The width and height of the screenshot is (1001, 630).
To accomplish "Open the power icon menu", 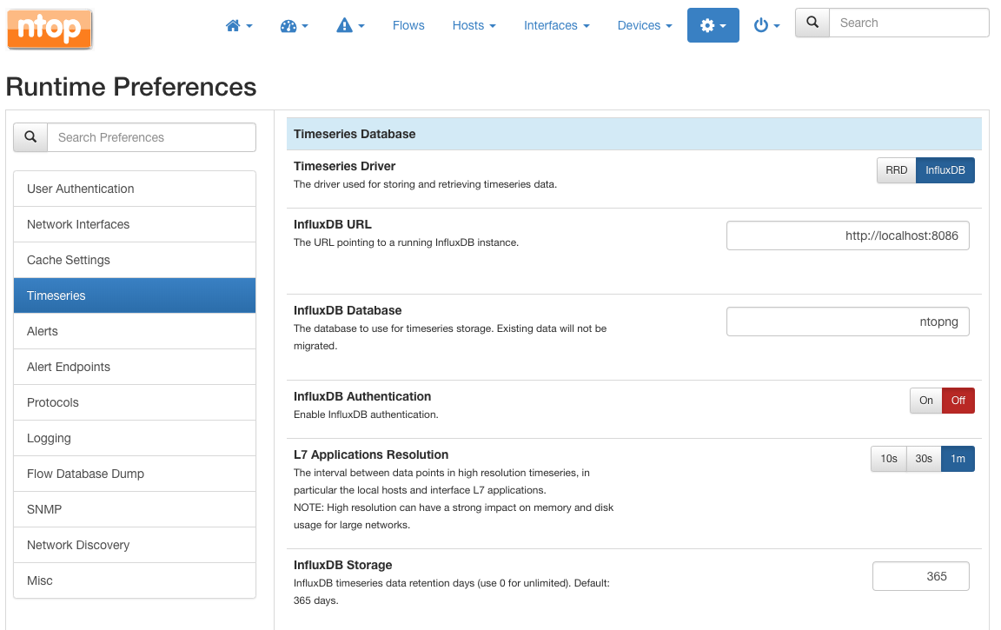I will [766, 25].
